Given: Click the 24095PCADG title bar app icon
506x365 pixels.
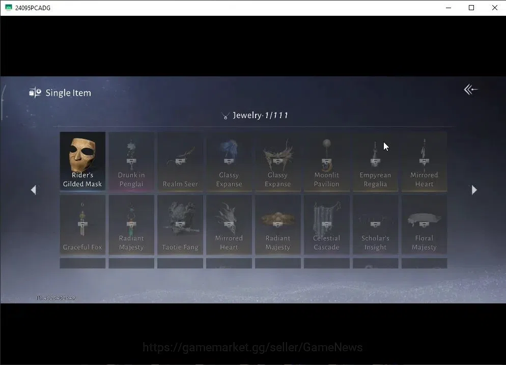Looking at the screenshot, I should pyautogui.click(x=8, y=8).
